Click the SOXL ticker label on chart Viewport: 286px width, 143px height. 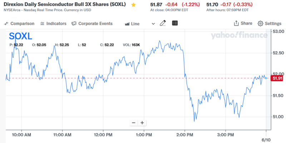pyautogui.click(x=20, y=36)
